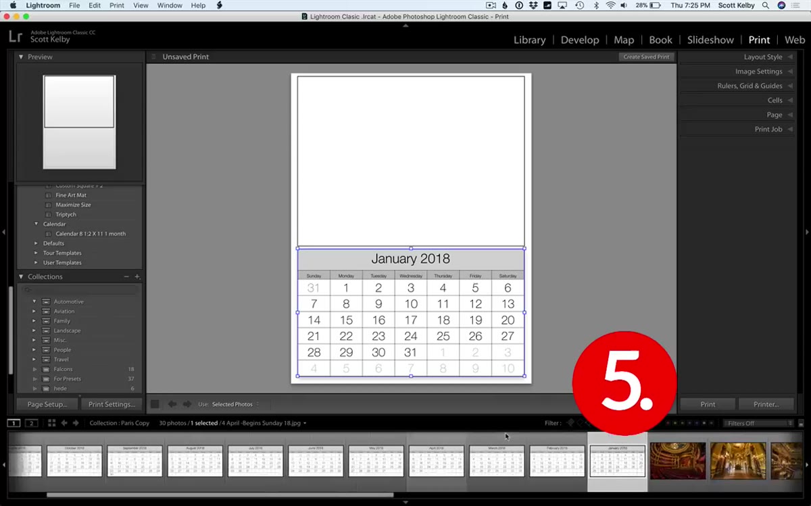Select main window display button 1
This screenshot has width=811, height=506.
click(14, 423)
